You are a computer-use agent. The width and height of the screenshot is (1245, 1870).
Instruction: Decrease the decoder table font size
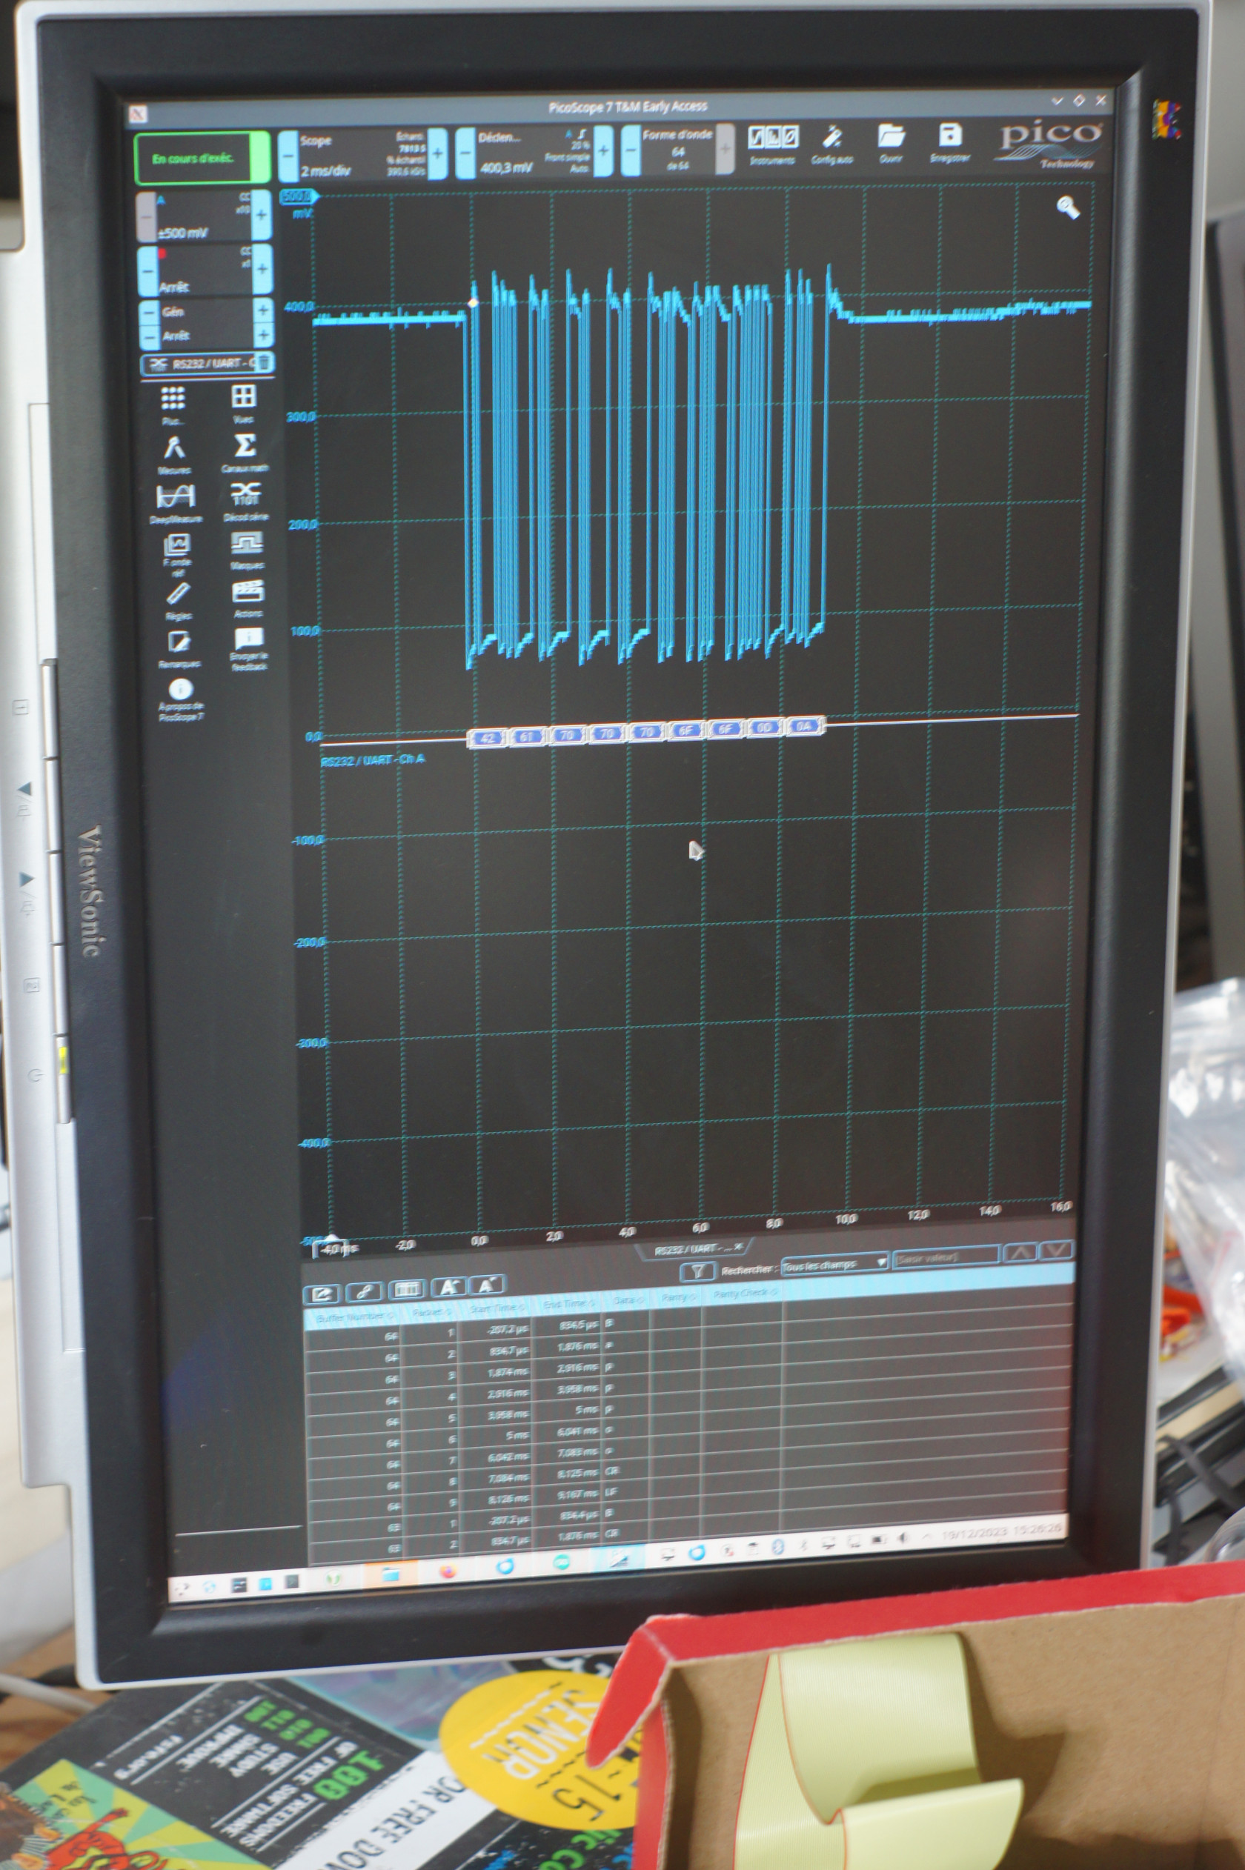(486, 1283)
